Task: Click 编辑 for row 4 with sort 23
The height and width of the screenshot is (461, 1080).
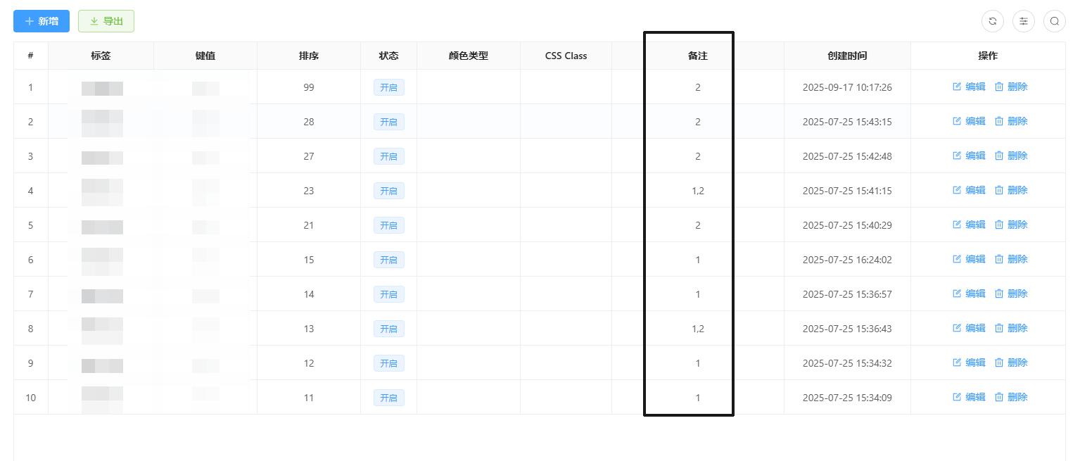Action: pyautogui.click(x=969, y=191)
